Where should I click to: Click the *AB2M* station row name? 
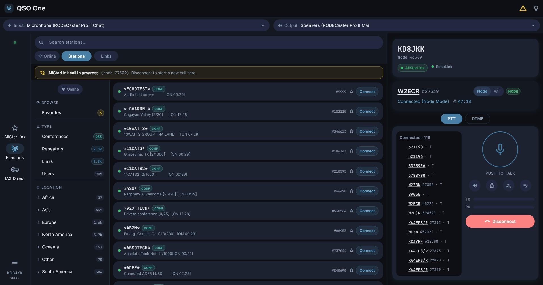coord(132,228)
